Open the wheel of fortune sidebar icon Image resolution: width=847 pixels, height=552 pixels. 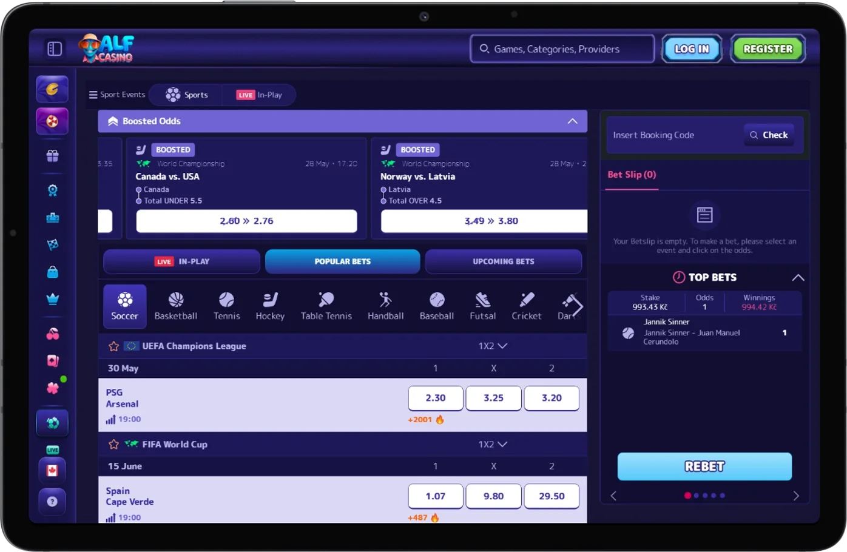point(52,121)
